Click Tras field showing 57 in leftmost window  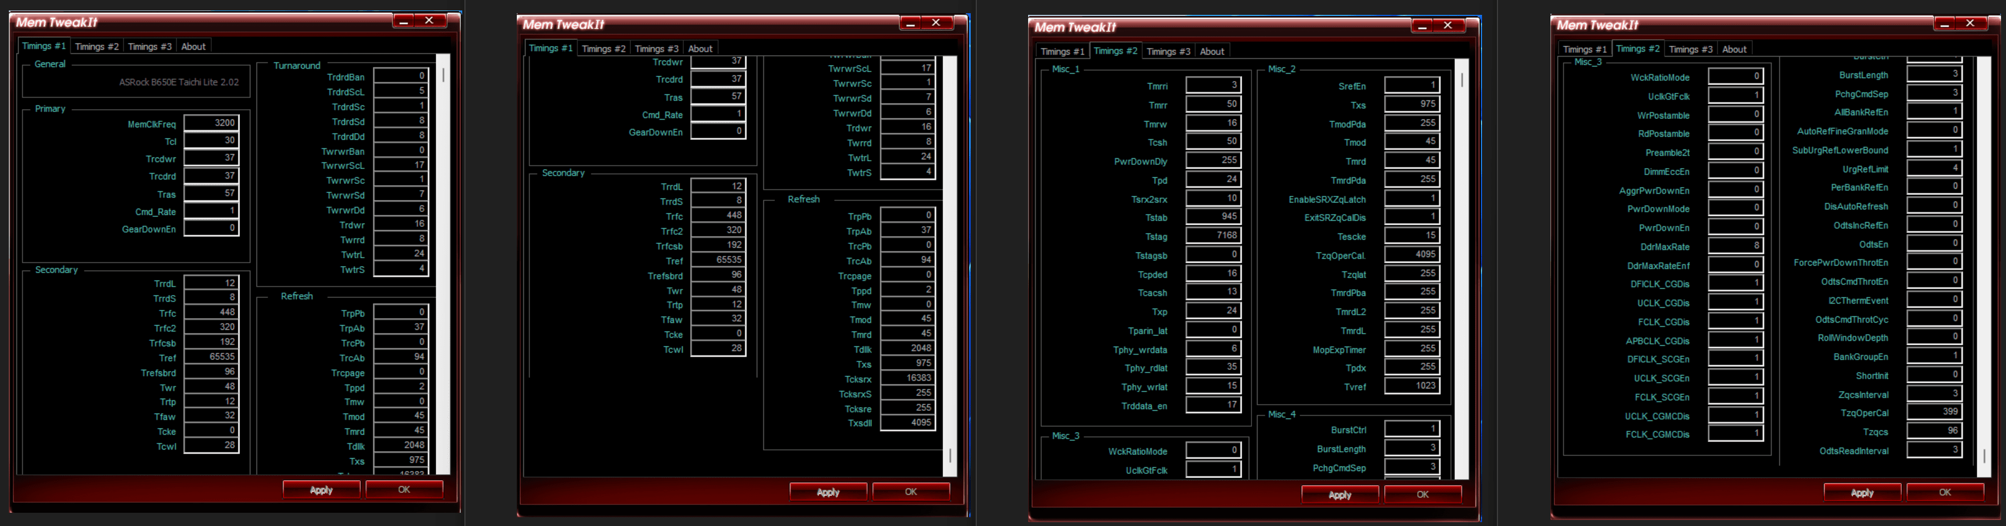point(211,193)
